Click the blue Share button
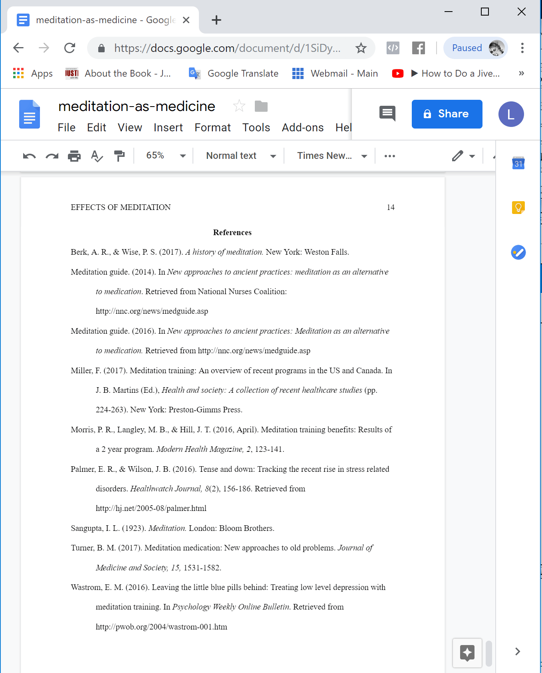This screenshot has height=673, width=542. pyautogui.click(x=447, y=114)
